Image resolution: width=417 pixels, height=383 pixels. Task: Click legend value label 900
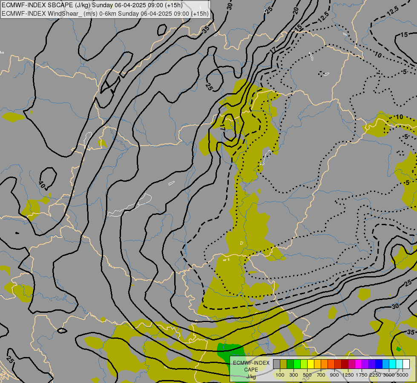[x=334, y=375]
